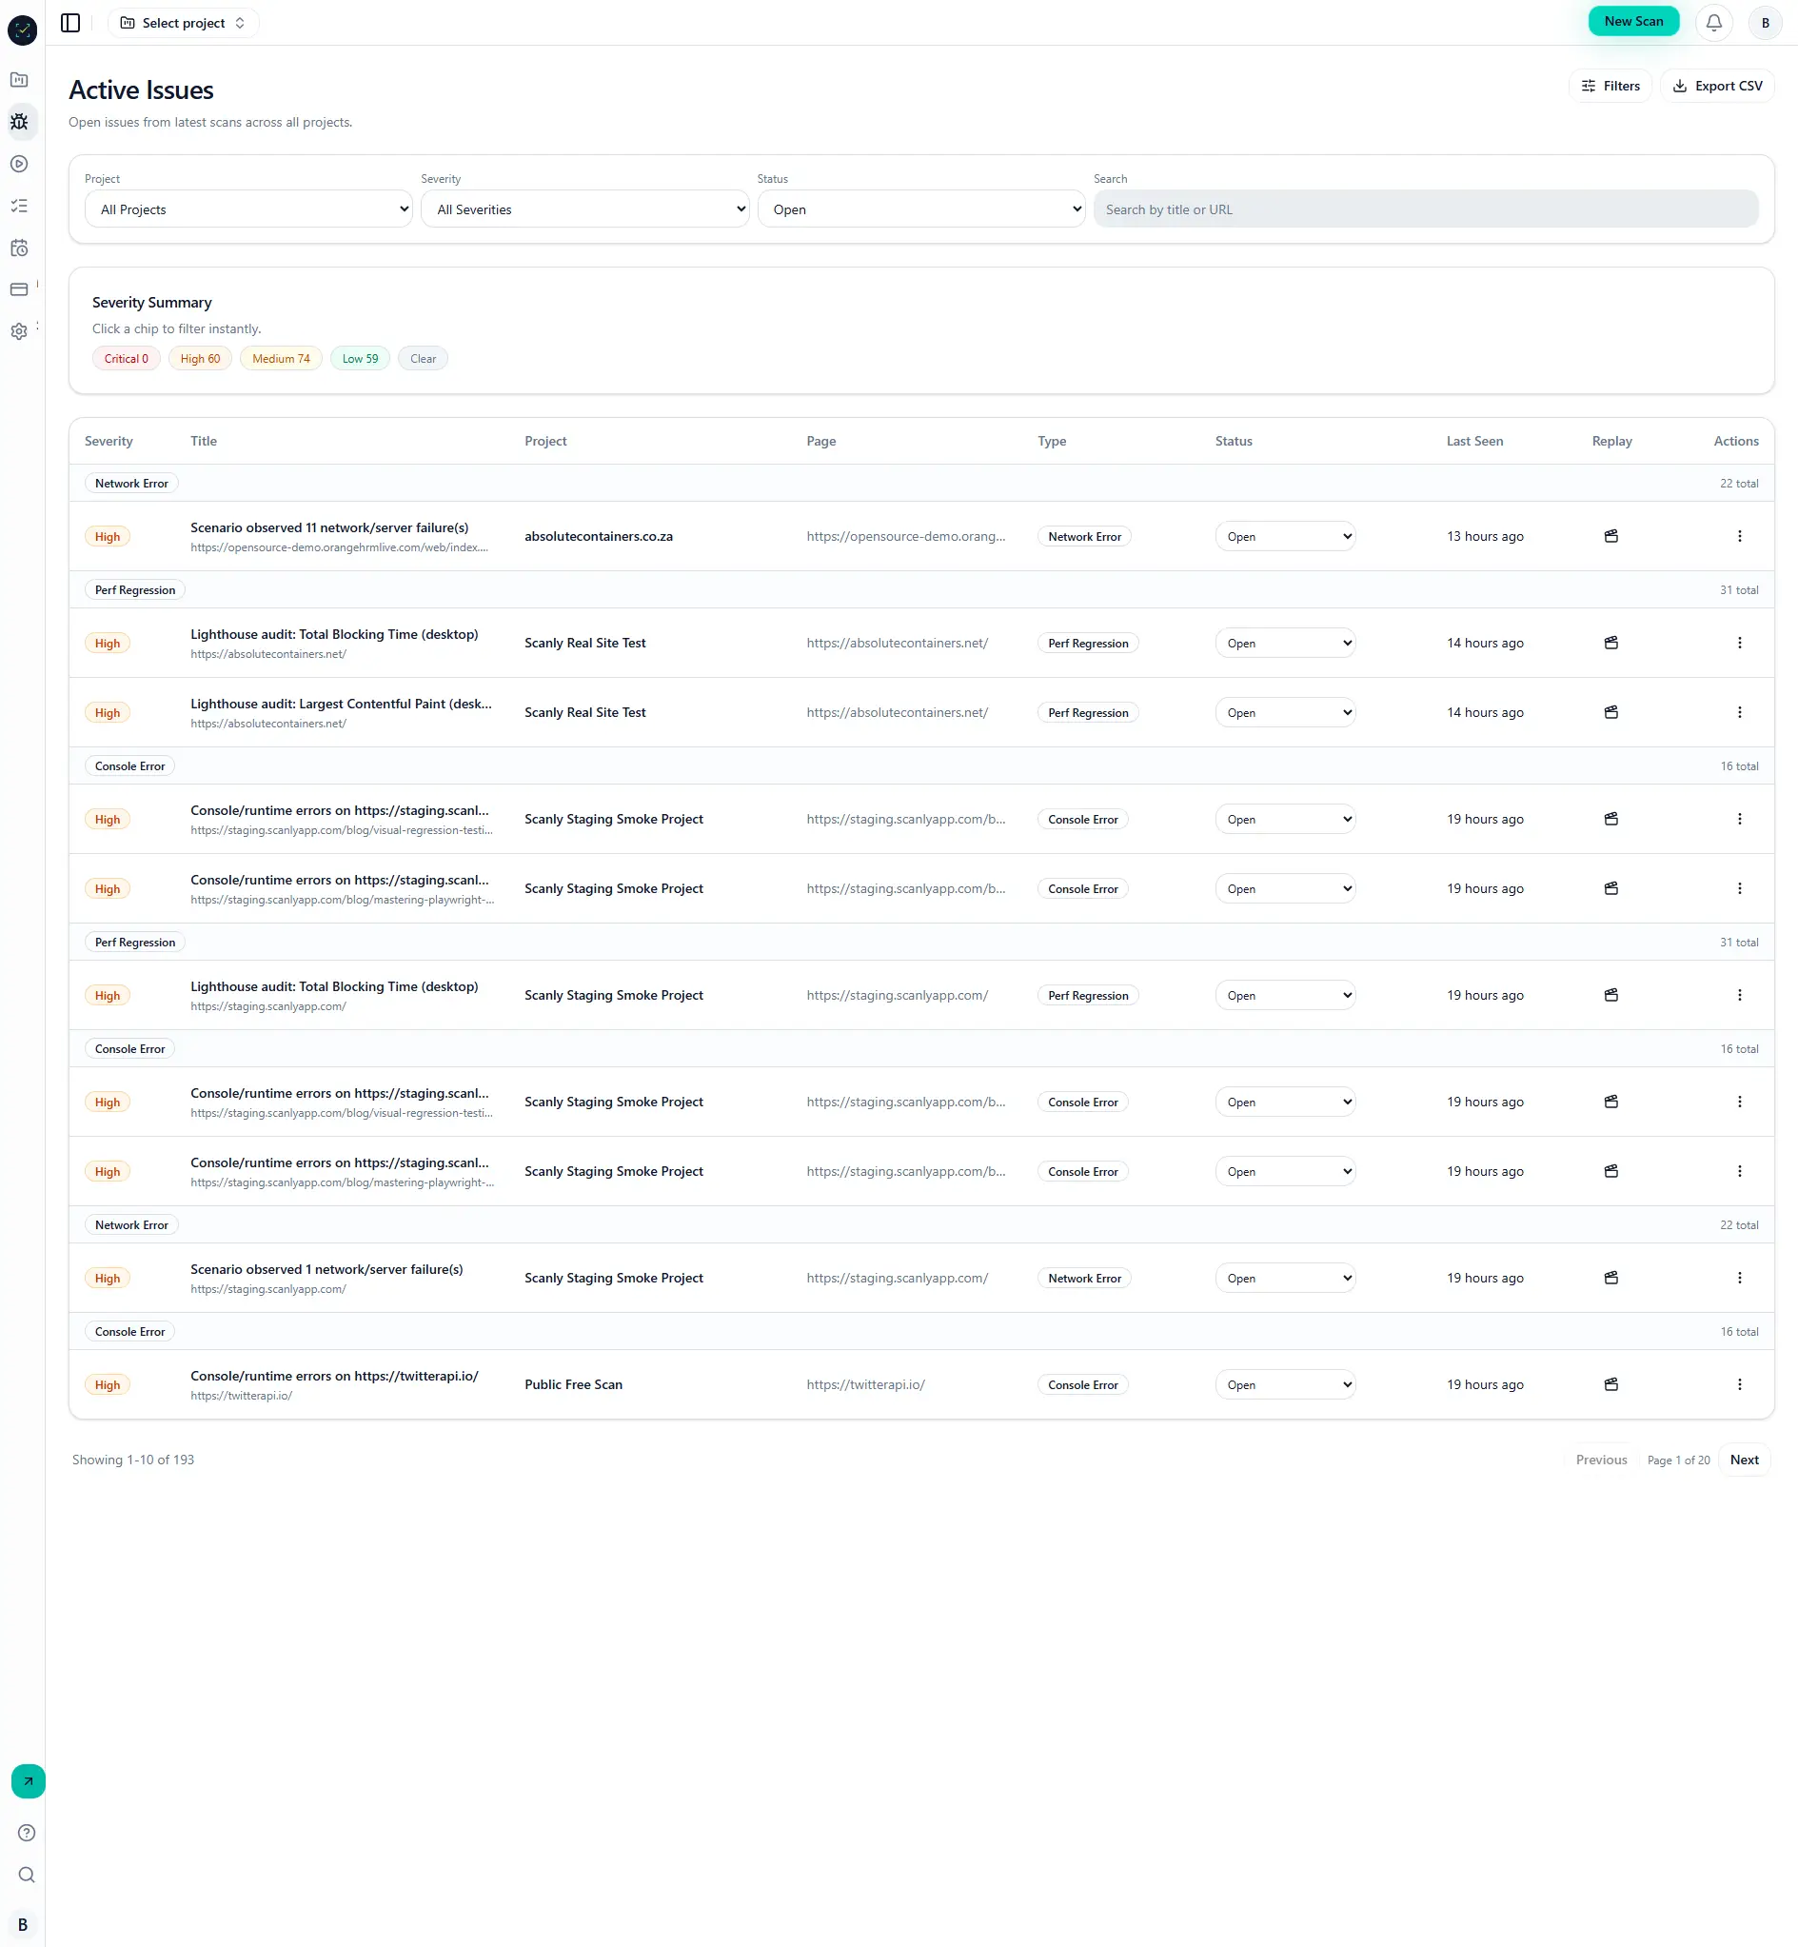Open the bug issues sidebar icon

[x=19, y=122]
